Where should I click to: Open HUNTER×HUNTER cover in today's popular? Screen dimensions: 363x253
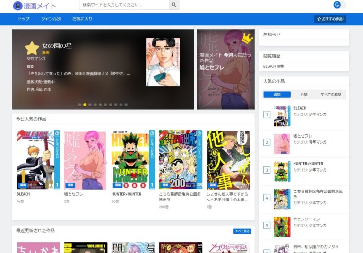(x=133, y=160)
